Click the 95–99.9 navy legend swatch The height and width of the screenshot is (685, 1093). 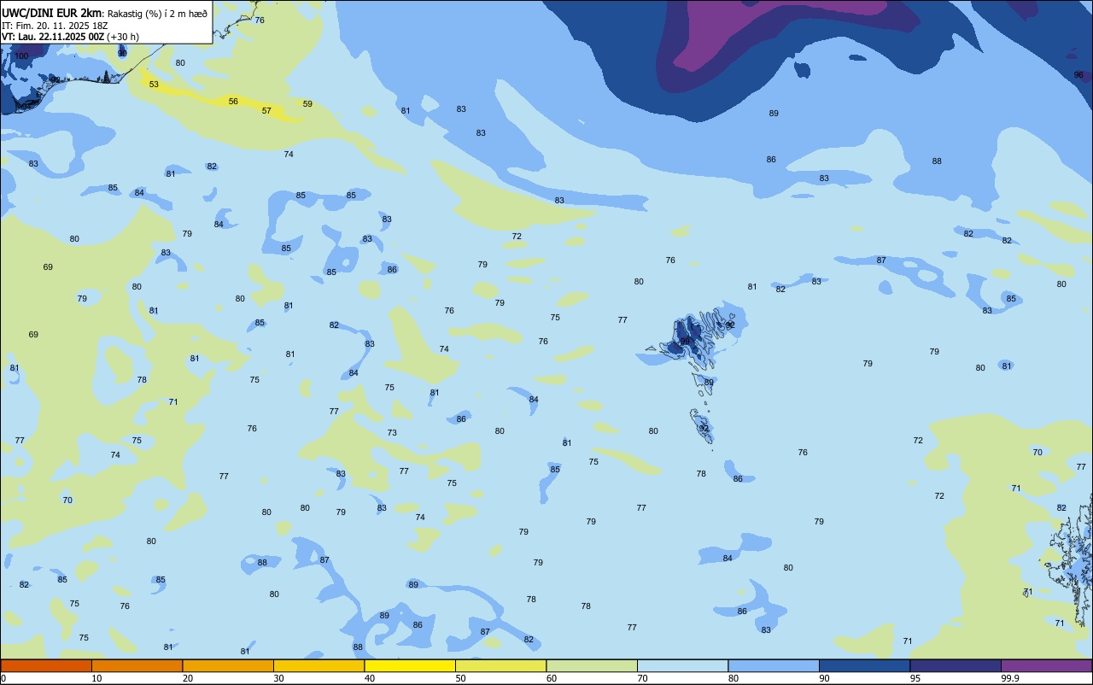coord(956,665)
